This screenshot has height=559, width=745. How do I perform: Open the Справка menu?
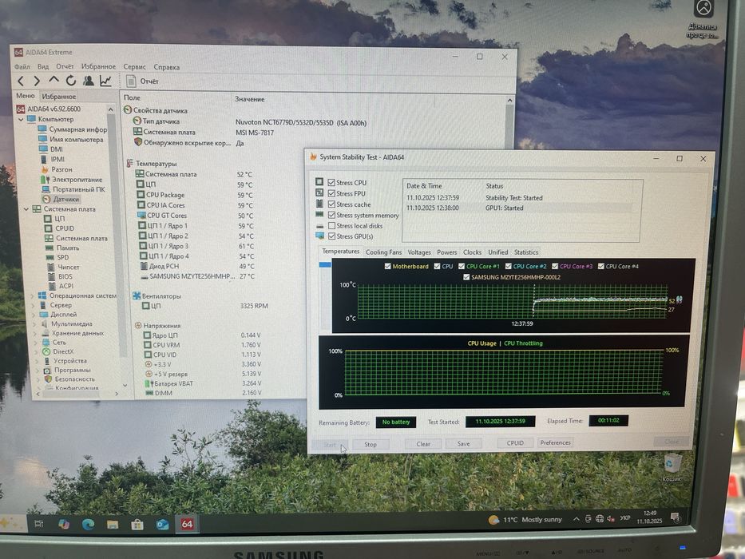click(167, 67)
